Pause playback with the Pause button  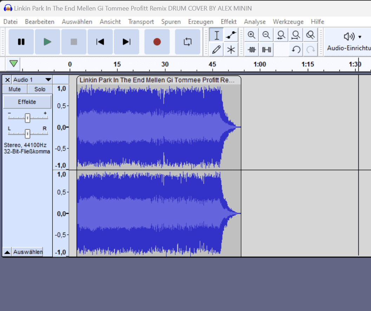click(21, 42)
